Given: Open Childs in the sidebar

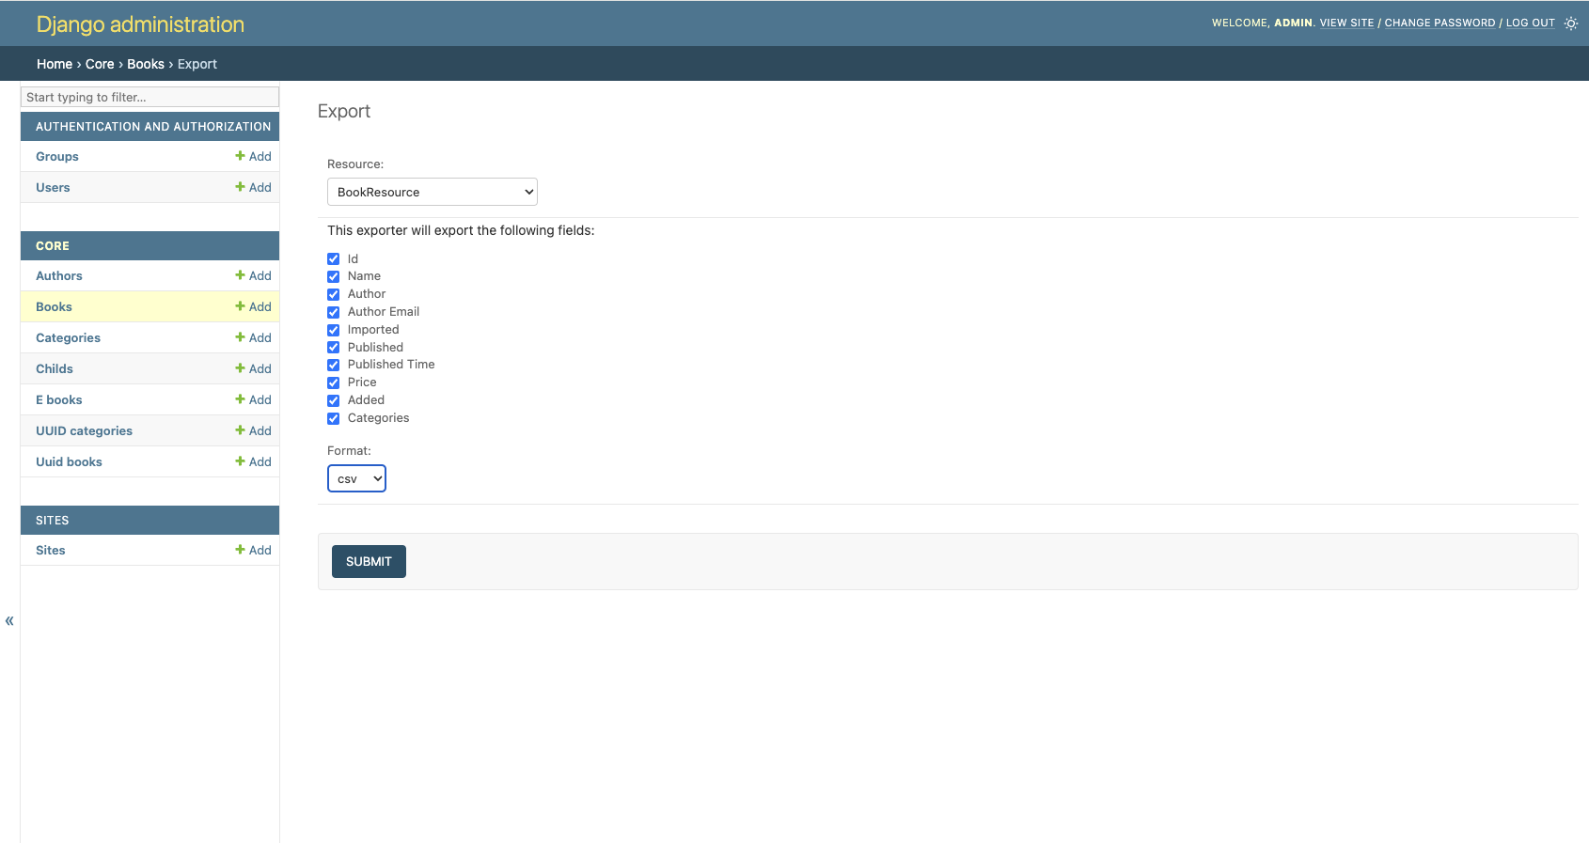Looking at the screenshot, I should coord(55,368).
